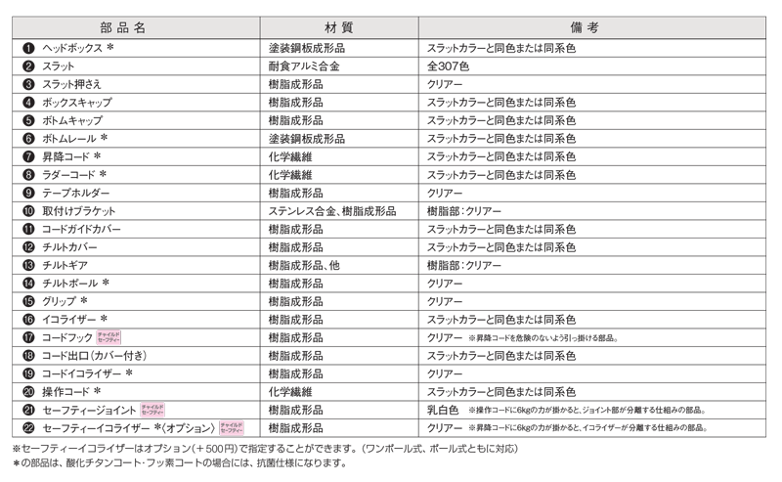Click 樹脂成形品 in the コードフック row
Viewport: 782px width, 482px height.
click(296, 338)
